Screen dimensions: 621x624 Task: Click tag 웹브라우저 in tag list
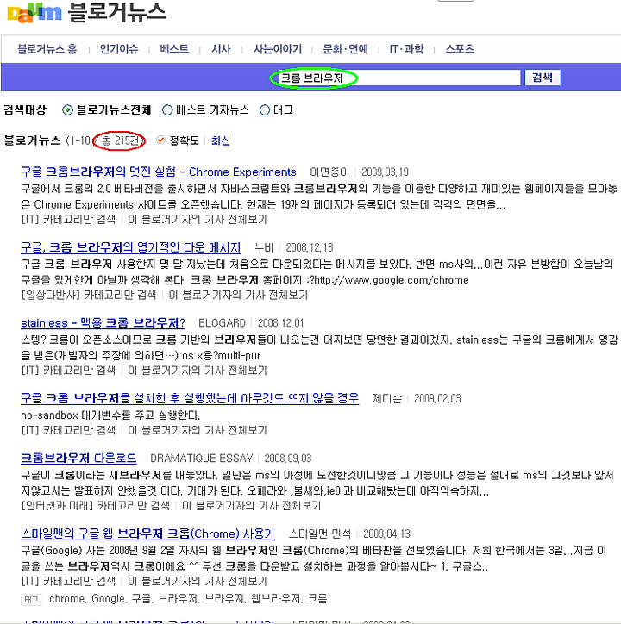click(277, 599)
